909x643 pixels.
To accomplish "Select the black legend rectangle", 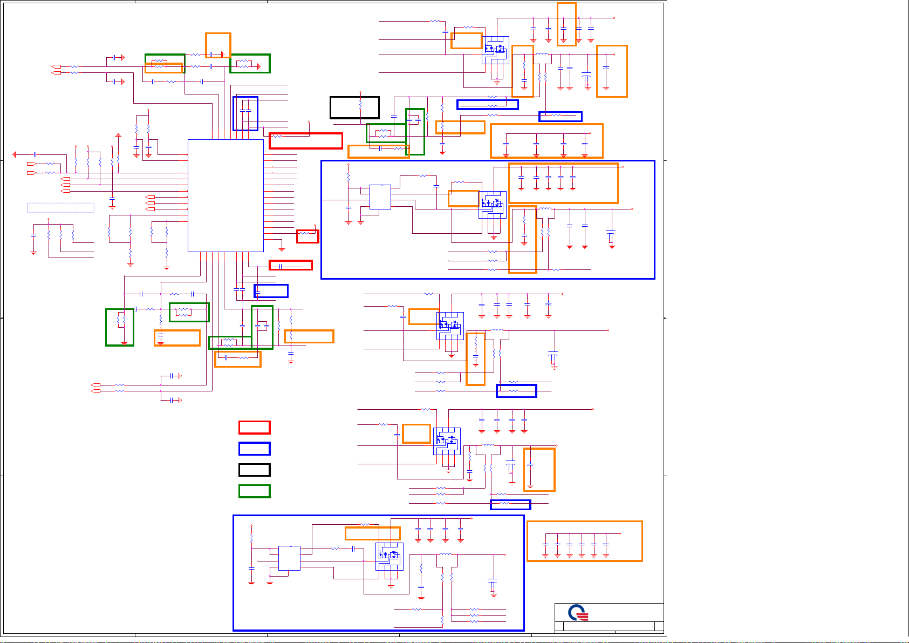I will (x=255, y=470).
